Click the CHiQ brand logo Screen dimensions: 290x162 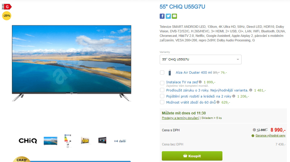[28, 141]
